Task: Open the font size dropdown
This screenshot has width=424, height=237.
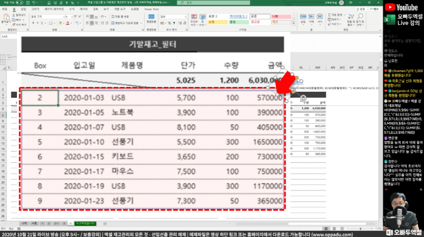Action: (x=72, y=17)
